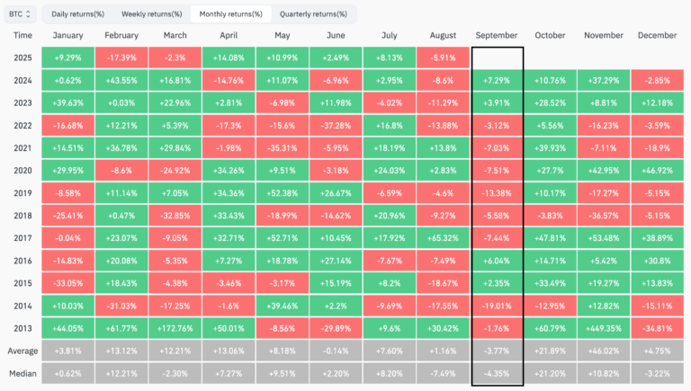Switch to Daily returns(%) tab
This screenshot has width=691, height=391.
tap(78, 14)
